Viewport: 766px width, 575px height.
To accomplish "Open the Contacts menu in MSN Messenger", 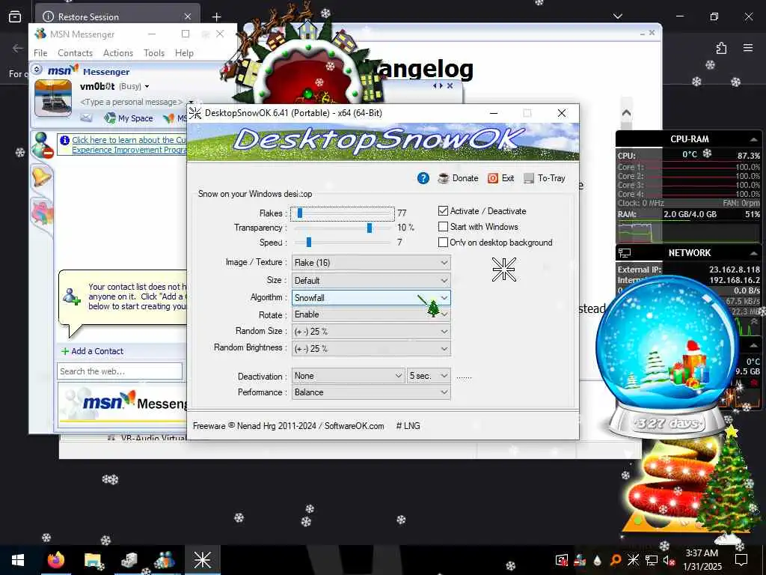I will coord(75,53).
